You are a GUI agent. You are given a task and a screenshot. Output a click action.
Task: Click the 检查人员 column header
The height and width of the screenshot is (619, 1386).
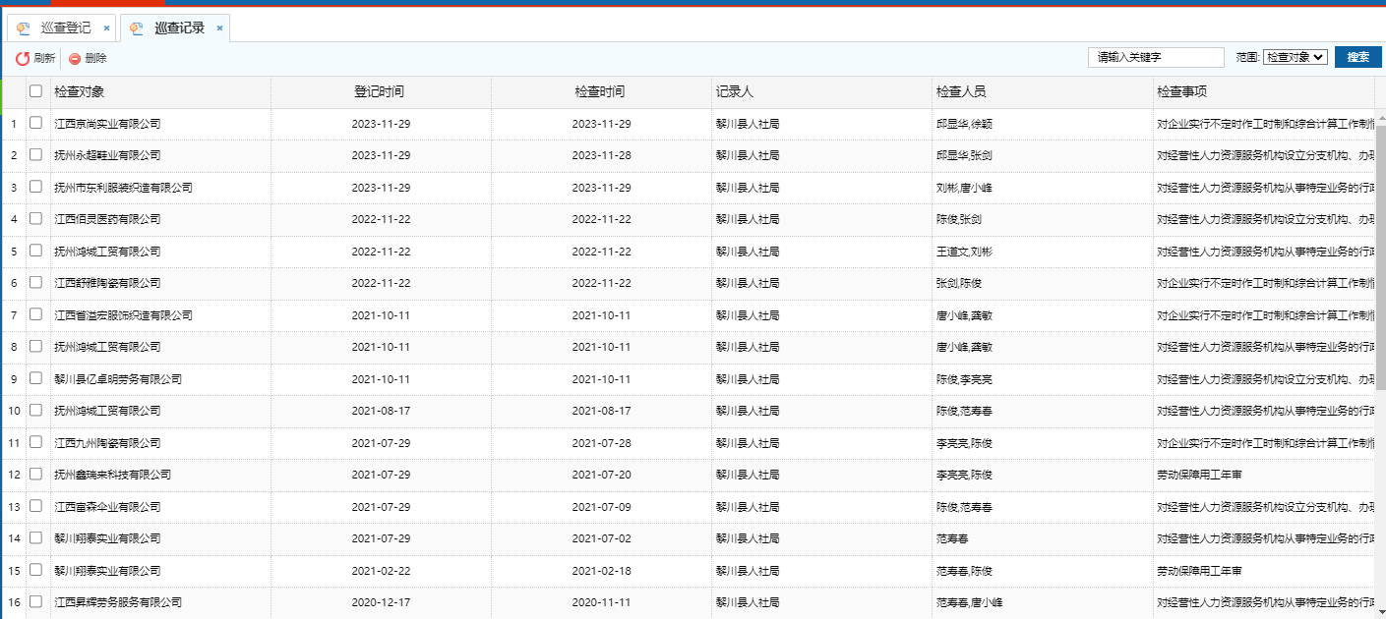pyautogui.click(x=961, y=92)
